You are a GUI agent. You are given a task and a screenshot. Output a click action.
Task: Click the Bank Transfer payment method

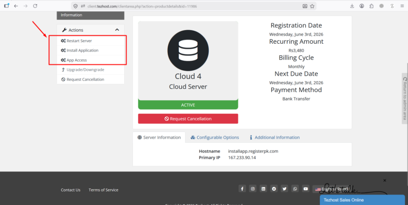(x=296, y=99)
